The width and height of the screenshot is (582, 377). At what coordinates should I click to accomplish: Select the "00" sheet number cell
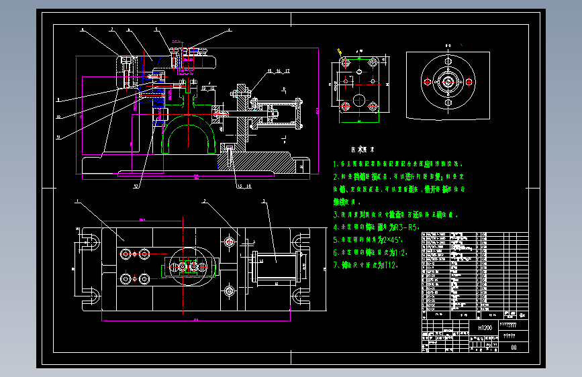click(x=514, y=347)
